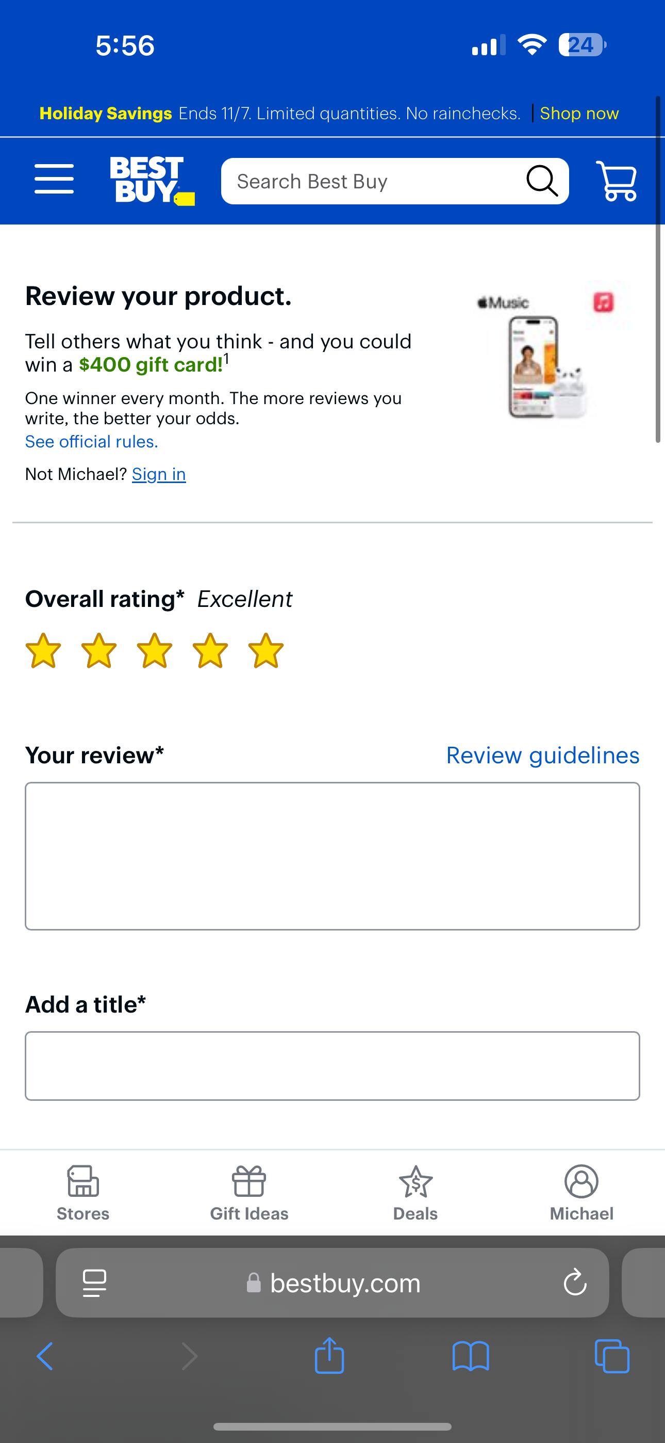
Task: Open Safari bookmarks
Action: tap(471, 1357)
